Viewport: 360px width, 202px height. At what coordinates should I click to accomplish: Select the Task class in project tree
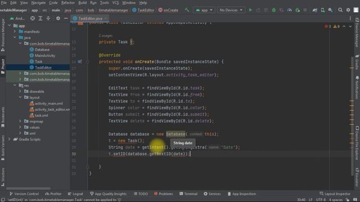(38, 61)
